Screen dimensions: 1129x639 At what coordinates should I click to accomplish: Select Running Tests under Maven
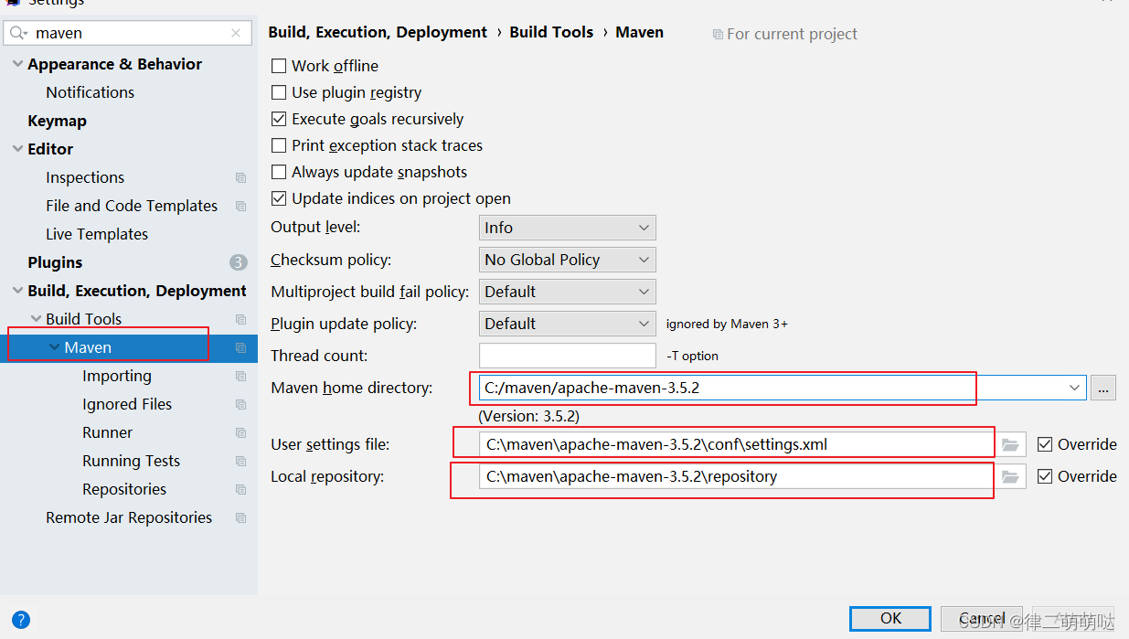(x=131, y=461)
